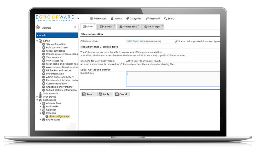Switch to the Address Book tab
The image size is (256, 153).
(x=128, y=27)
